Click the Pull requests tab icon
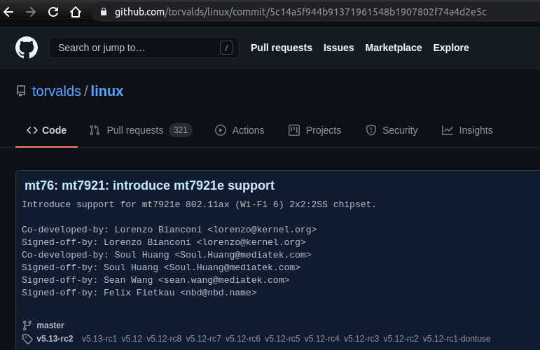540x350 pixels. 95,130
